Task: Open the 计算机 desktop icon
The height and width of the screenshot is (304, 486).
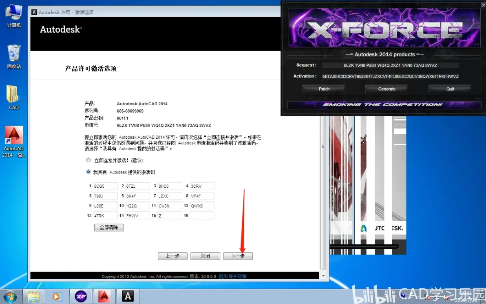Action: click(x=13, y=16)
